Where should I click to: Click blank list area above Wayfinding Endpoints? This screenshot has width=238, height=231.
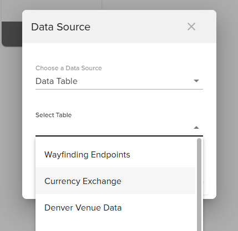[115, 140]
